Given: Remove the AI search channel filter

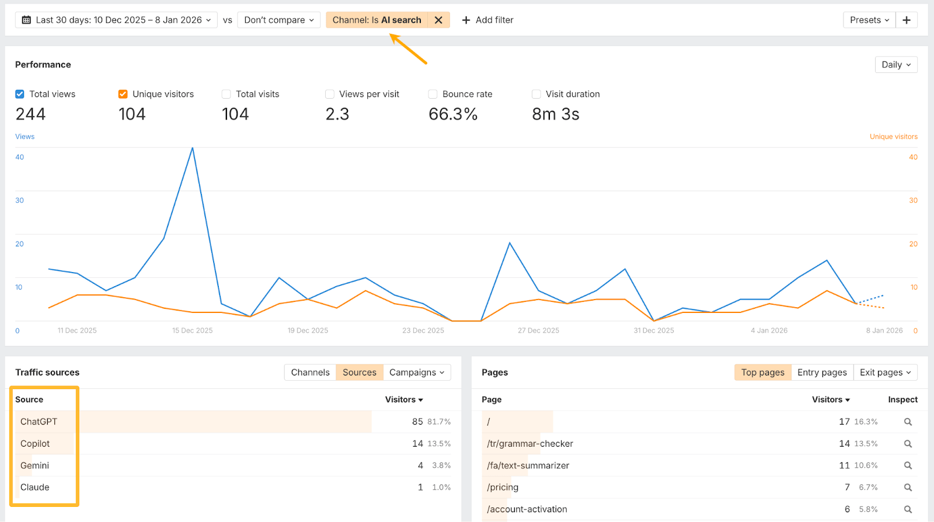Looking at the screenshot, I should tap(438, 20).
